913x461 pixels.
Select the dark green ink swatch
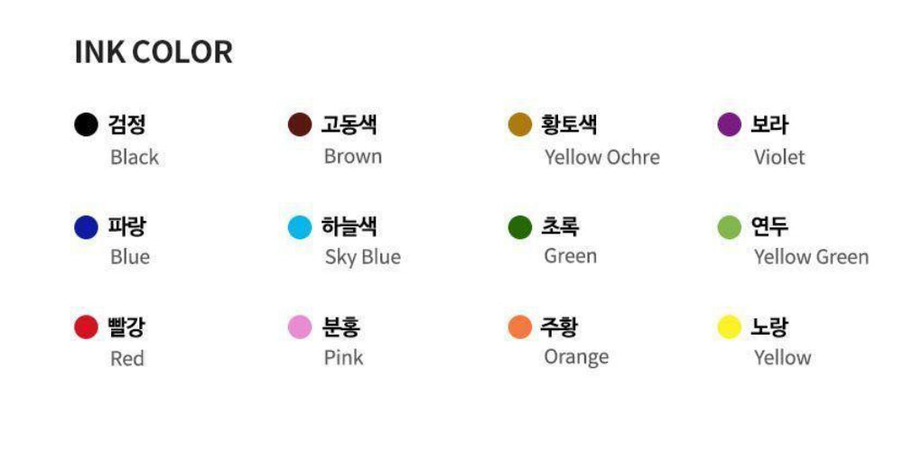tap(520, 226)
